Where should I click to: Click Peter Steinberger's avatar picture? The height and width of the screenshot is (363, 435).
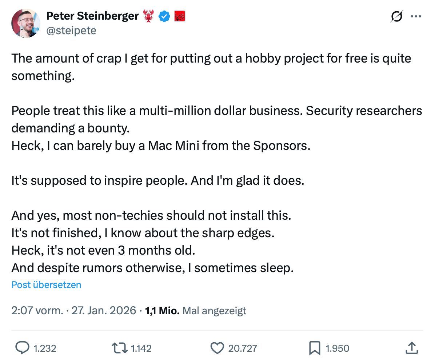(x=26, y=23)
